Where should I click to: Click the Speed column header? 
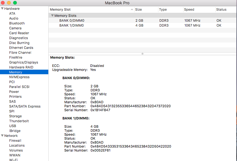[199, 9]
